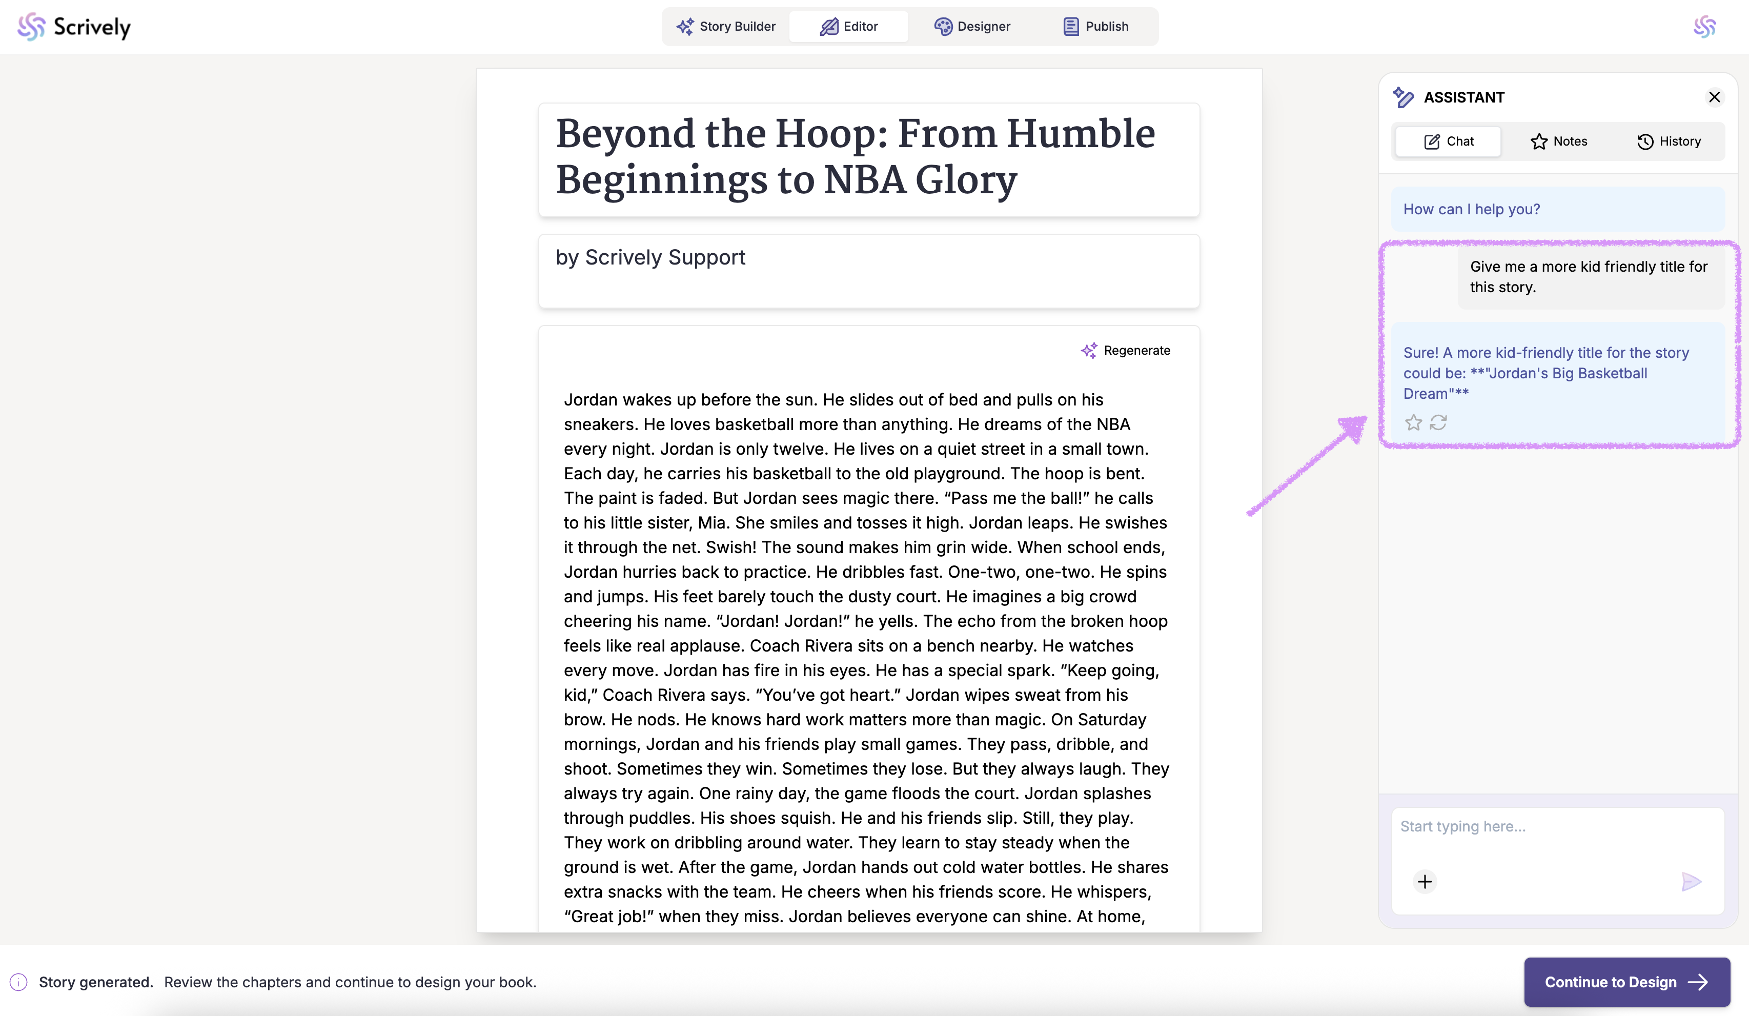Click the Continue to Design button
Viewport: 1749px width, 1016px height.
[1626, 981]
